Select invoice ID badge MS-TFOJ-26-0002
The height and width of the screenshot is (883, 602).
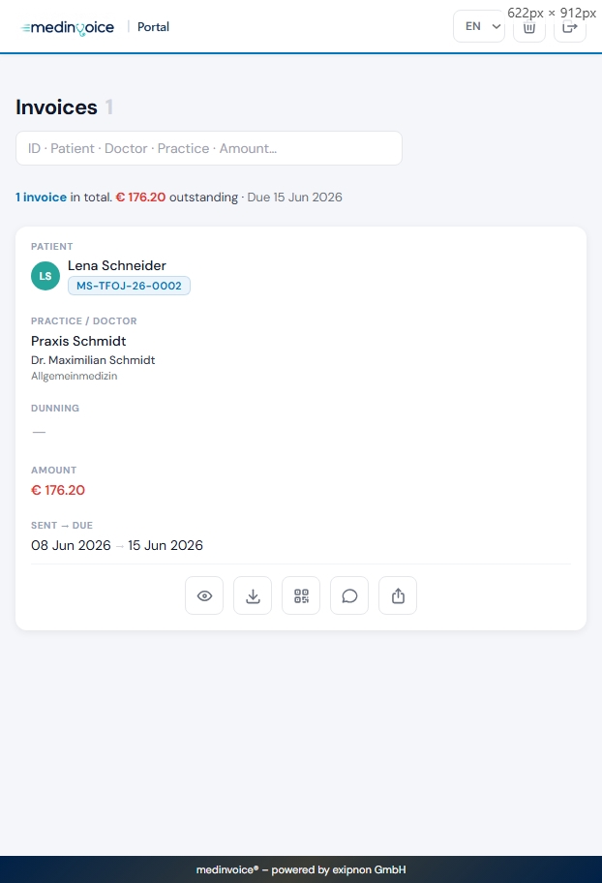coord(129,286)
